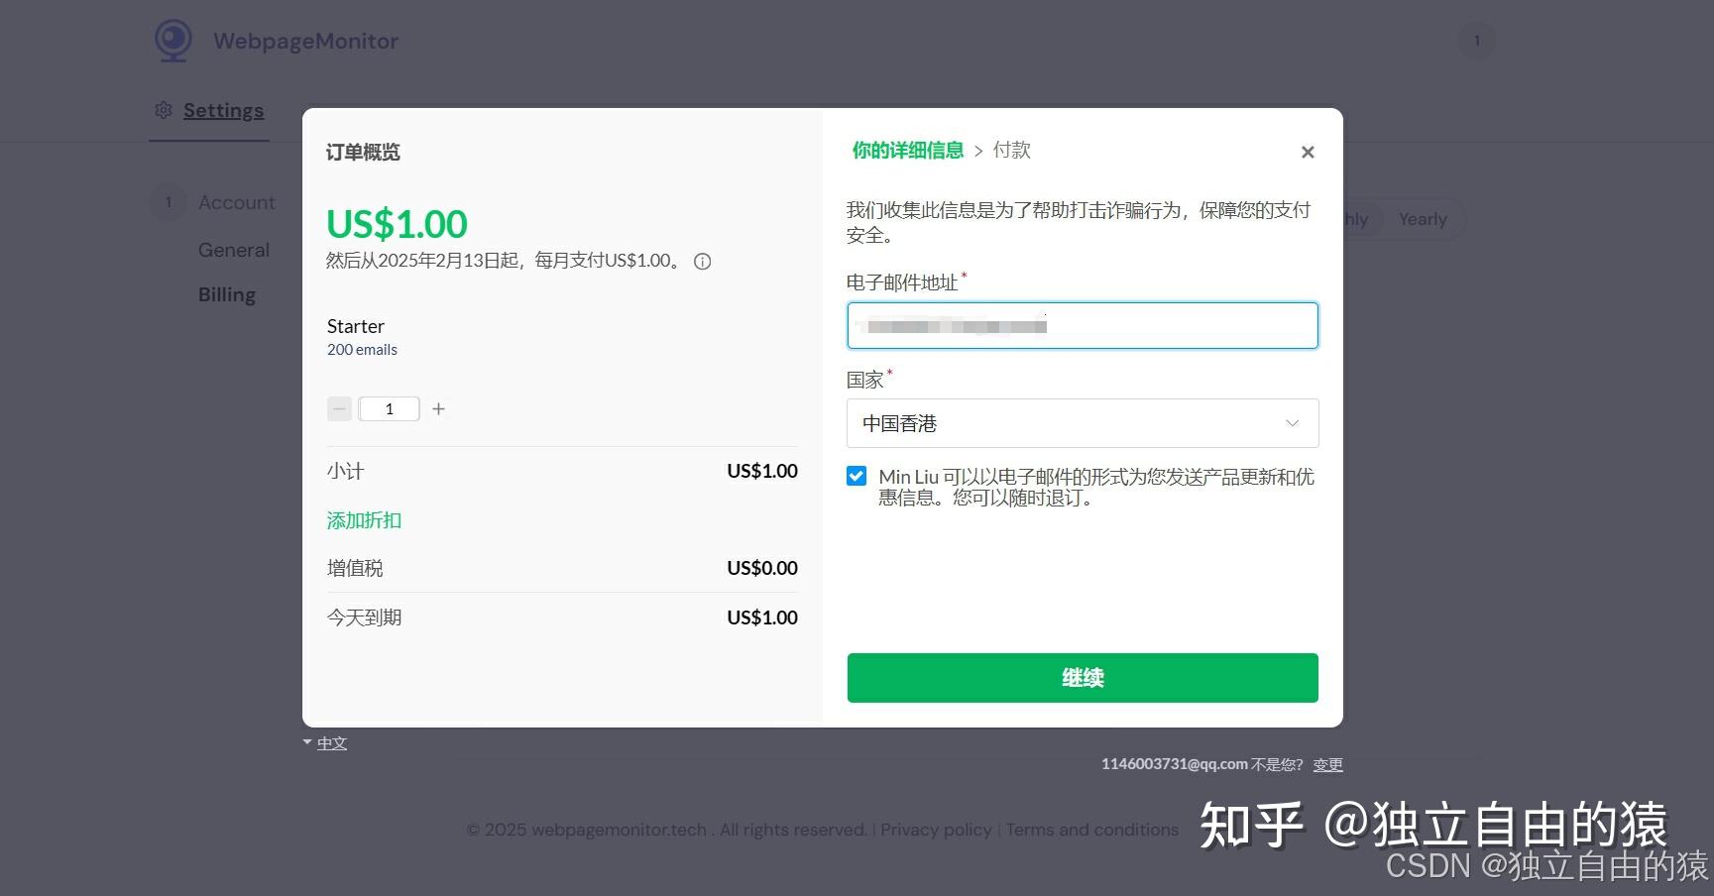Switch billing to Yearly
The image size is (1714, 896).
1422,219
